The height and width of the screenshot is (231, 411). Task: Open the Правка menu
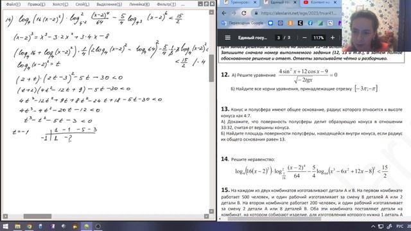click(37, 4)
